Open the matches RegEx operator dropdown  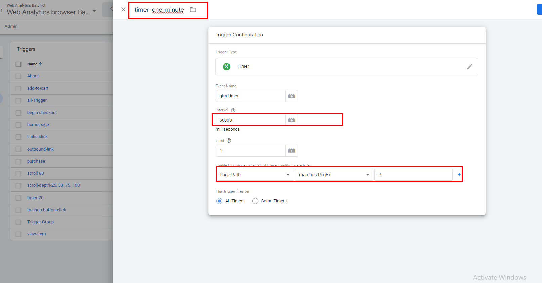click(x=334, y=175)
